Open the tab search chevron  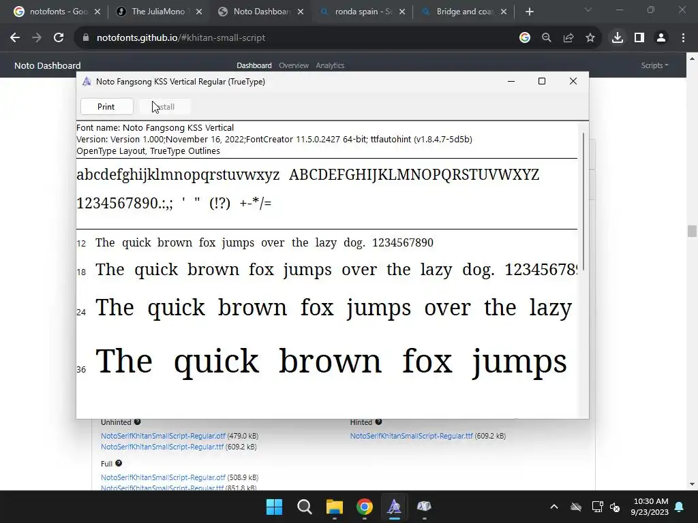(588, 10)
